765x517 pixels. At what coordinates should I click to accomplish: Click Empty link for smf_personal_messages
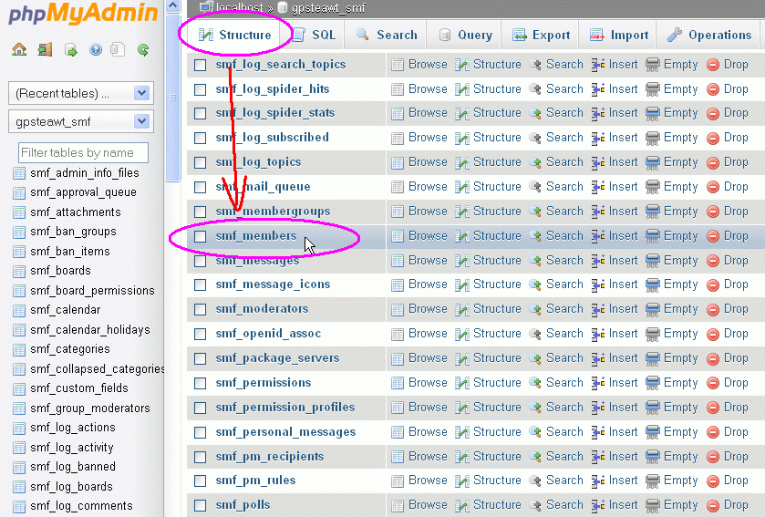click(x=680, y=432)
